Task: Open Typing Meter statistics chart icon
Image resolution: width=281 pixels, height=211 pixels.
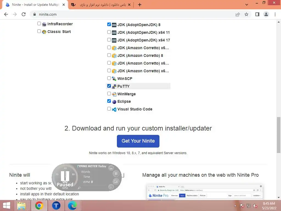Action: pos(116,182)
